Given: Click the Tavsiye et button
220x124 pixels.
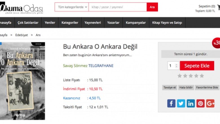Looking at the screenshot, I should [x=170, y=87].
